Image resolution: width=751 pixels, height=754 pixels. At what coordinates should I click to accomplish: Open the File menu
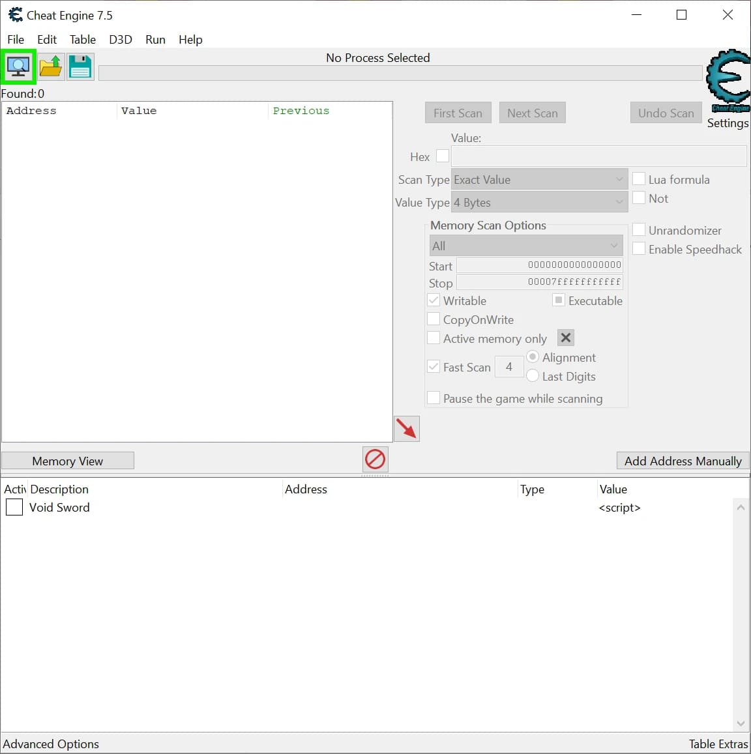16,40
